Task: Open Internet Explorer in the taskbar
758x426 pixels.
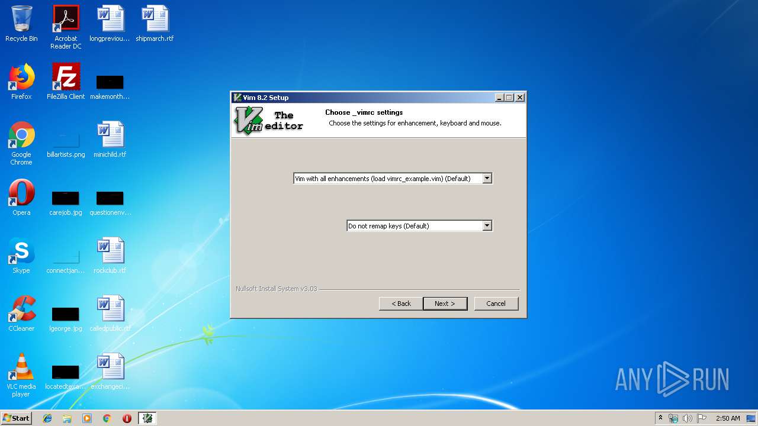Action: pos(47,418)
